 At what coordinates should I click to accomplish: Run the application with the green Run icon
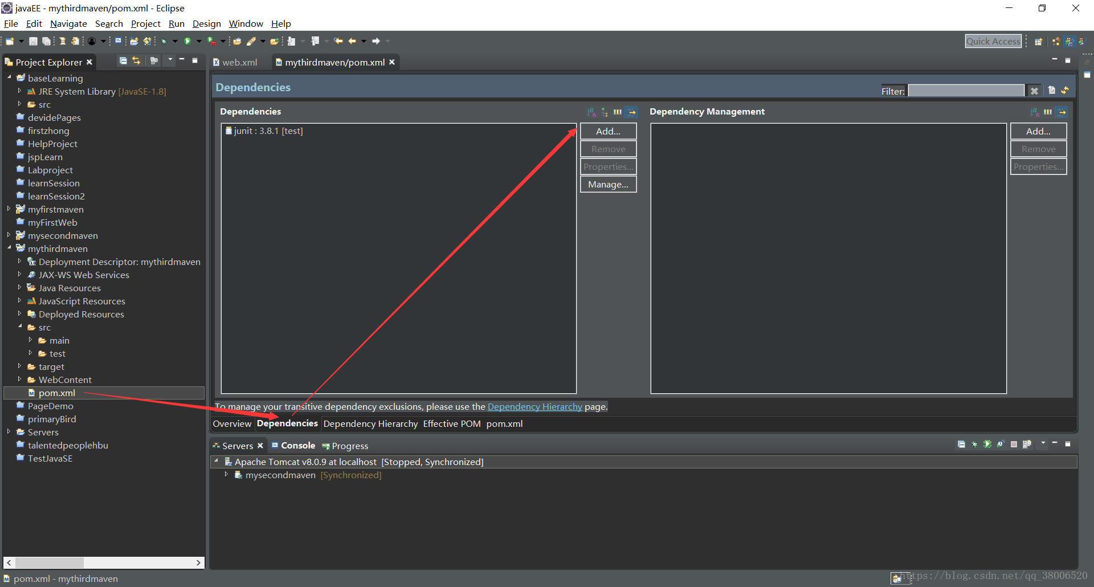[188, 40]
